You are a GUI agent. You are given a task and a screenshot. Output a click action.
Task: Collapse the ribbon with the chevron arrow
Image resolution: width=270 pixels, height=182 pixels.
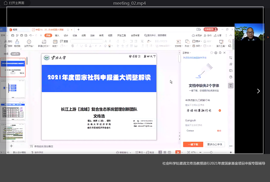click(230, 35)
